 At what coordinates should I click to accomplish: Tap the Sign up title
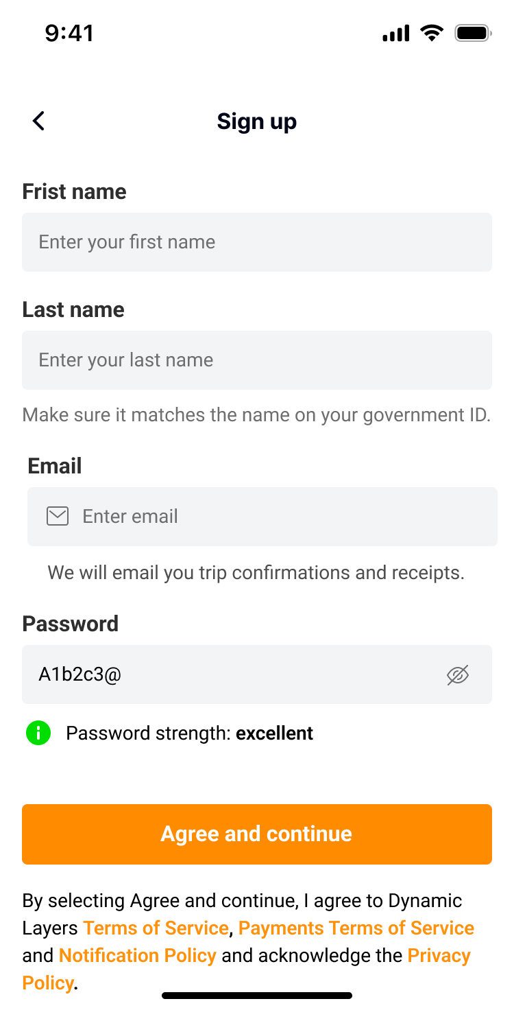coord(257,121)
